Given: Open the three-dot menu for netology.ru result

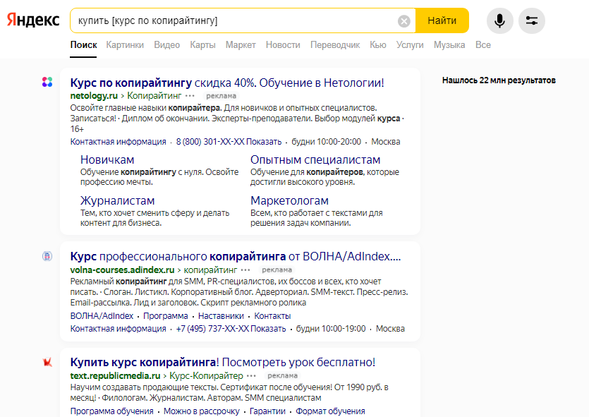Looking at the screenshot, I should pos(190,96).
